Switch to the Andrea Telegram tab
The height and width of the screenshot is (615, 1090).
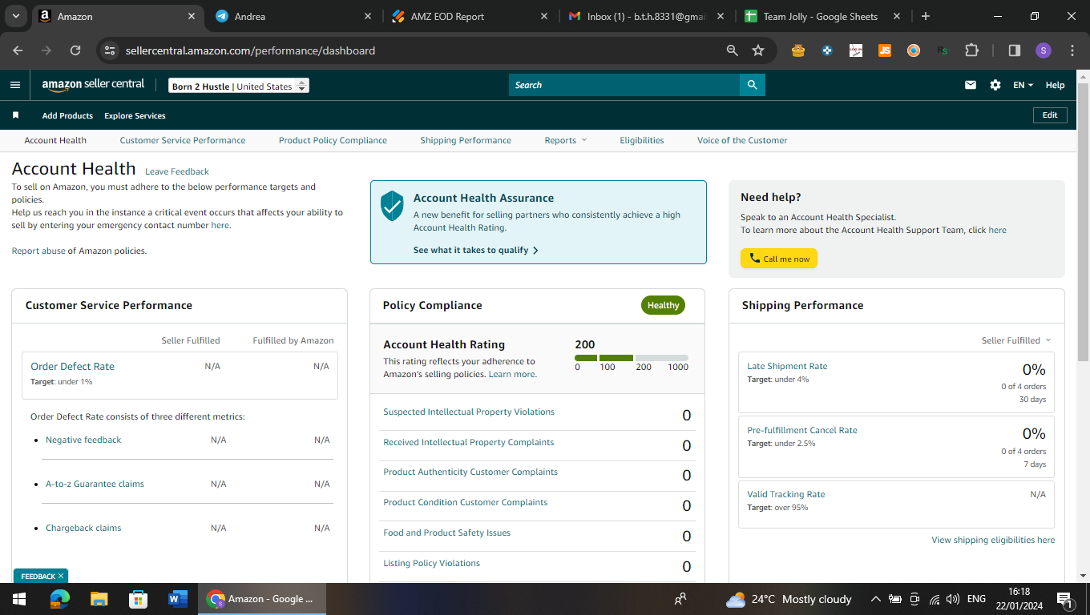point(295,16)
